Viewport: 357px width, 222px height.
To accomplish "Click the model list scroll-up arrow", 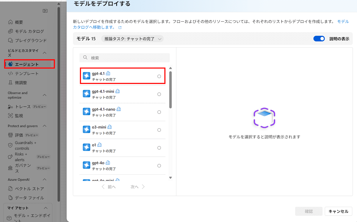I will tap(170, 68).
